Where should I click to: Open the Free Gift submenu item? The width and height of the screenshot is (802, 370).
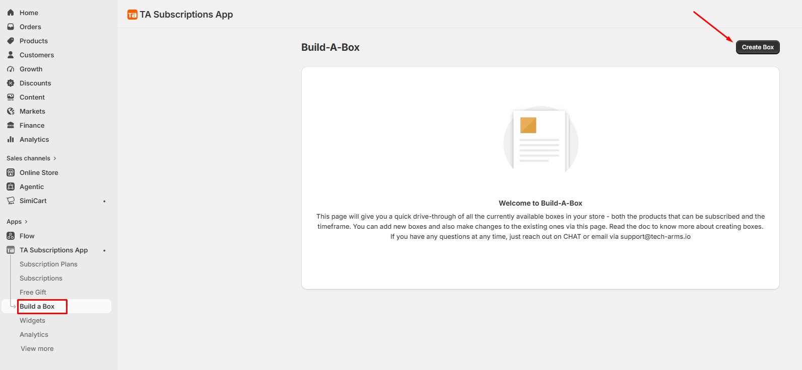33,292
